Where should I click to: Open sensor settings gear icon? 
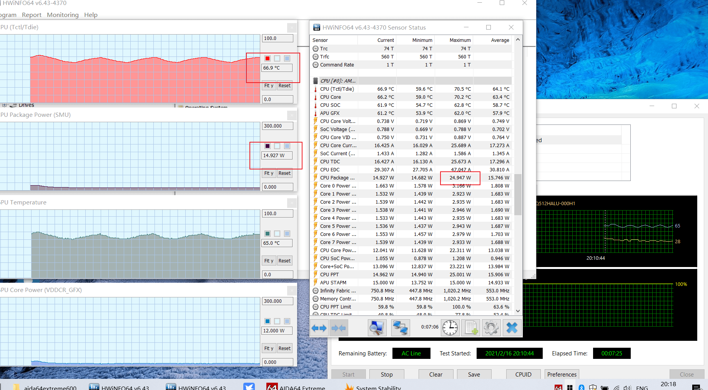pyautogui.click(x=491, y=328)
